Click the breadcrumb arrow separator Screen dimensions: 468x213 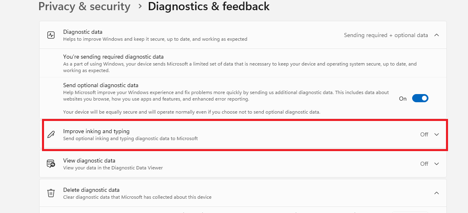pyautogui.click(x=140, y=7)
